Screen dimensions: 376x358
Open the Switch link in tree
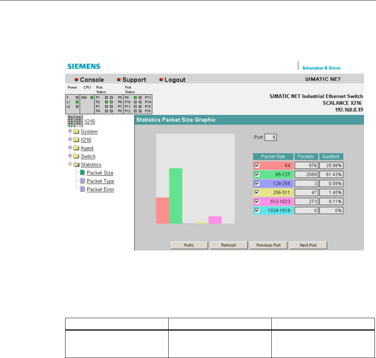click(x=88, y=156)
